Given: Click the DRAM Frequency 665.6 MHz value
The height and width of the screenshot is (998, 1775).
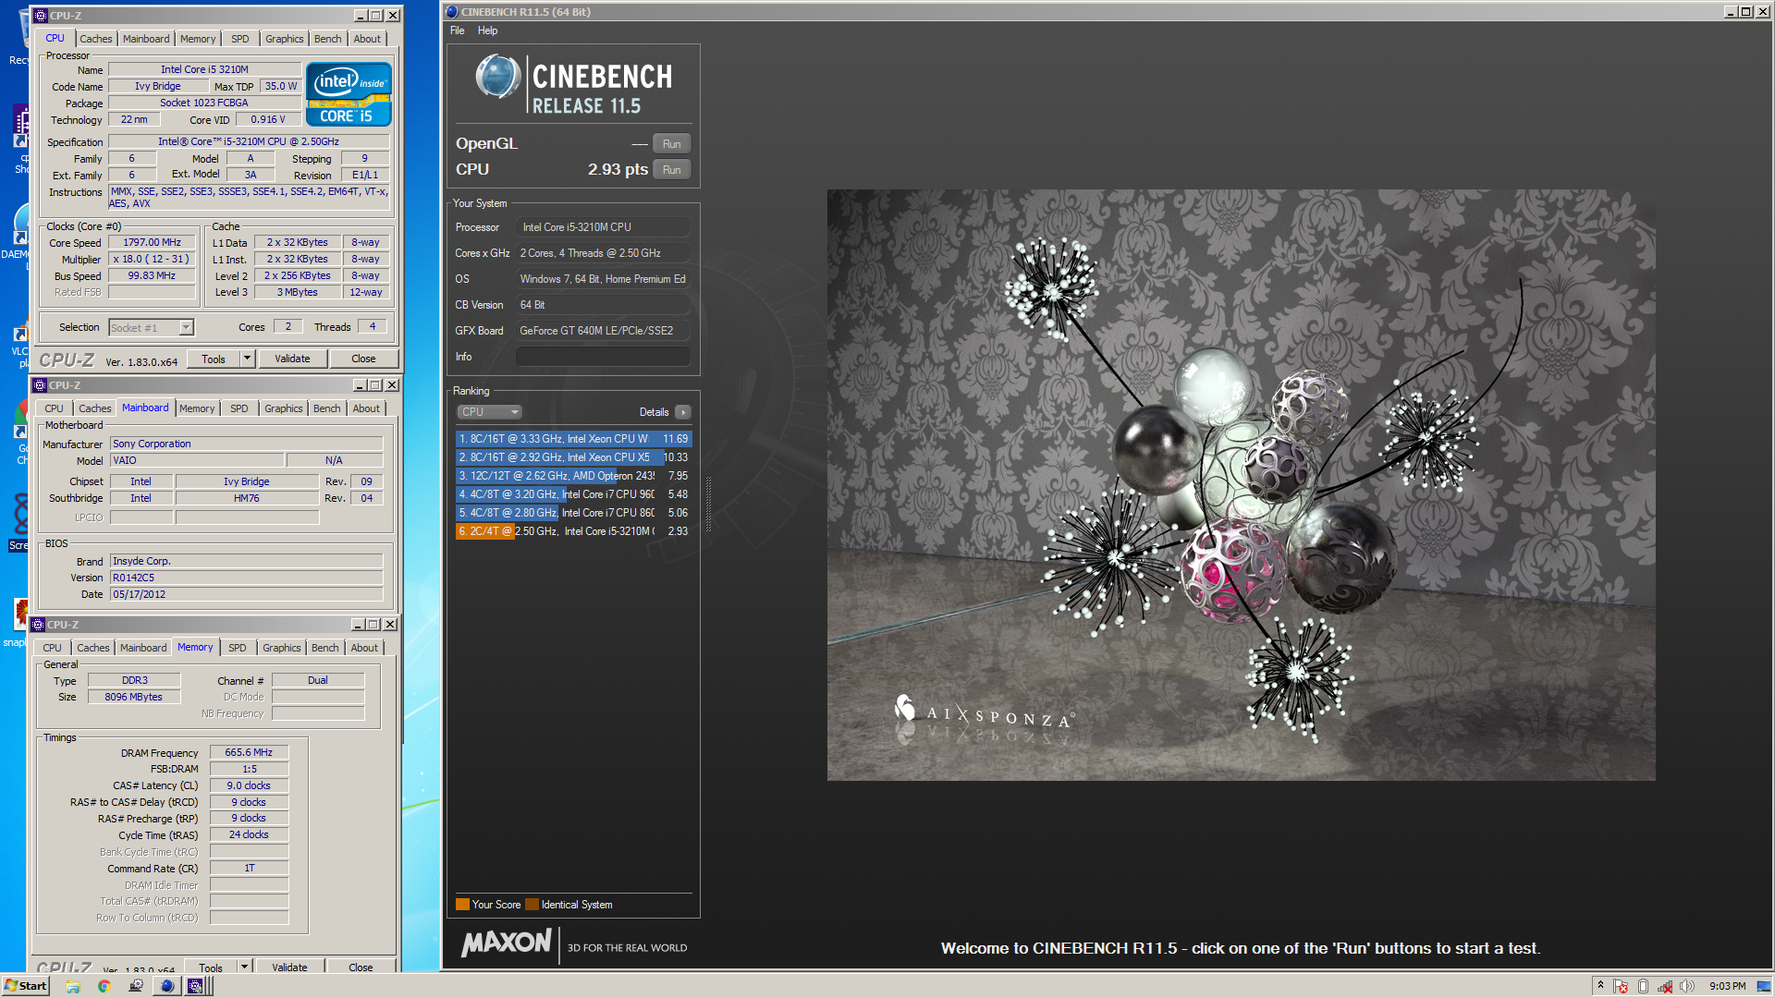Looking at the screenshot, I should [250, 753].
